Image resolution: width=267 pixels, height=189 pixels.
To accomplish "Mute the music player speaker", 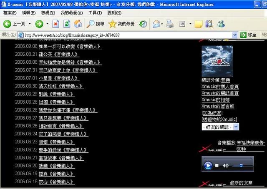I will click(x=226, y=166).
